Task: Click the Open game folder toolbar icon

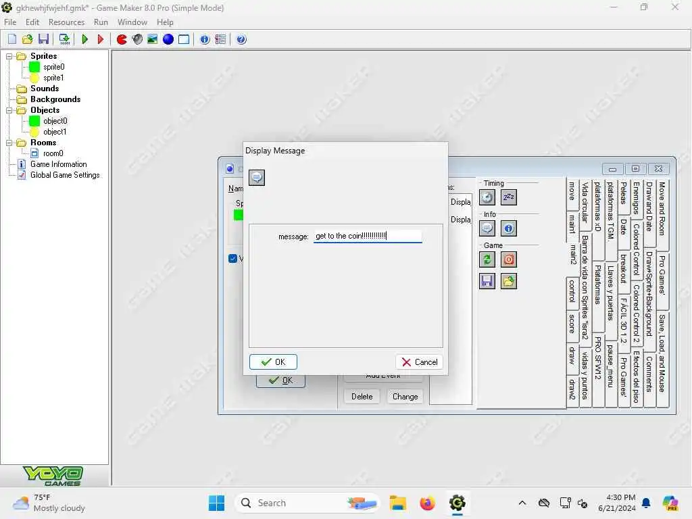Action: tap(27, 39)
